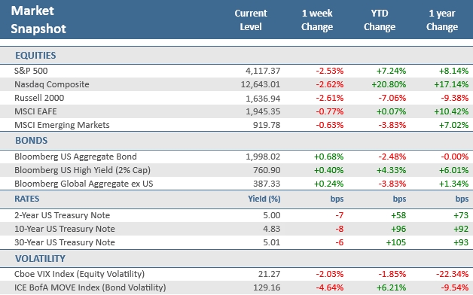This screenshot has height=295, width=473.
Task: Click the MOVE Index level 129.16
Action: (x=267, y=287)
